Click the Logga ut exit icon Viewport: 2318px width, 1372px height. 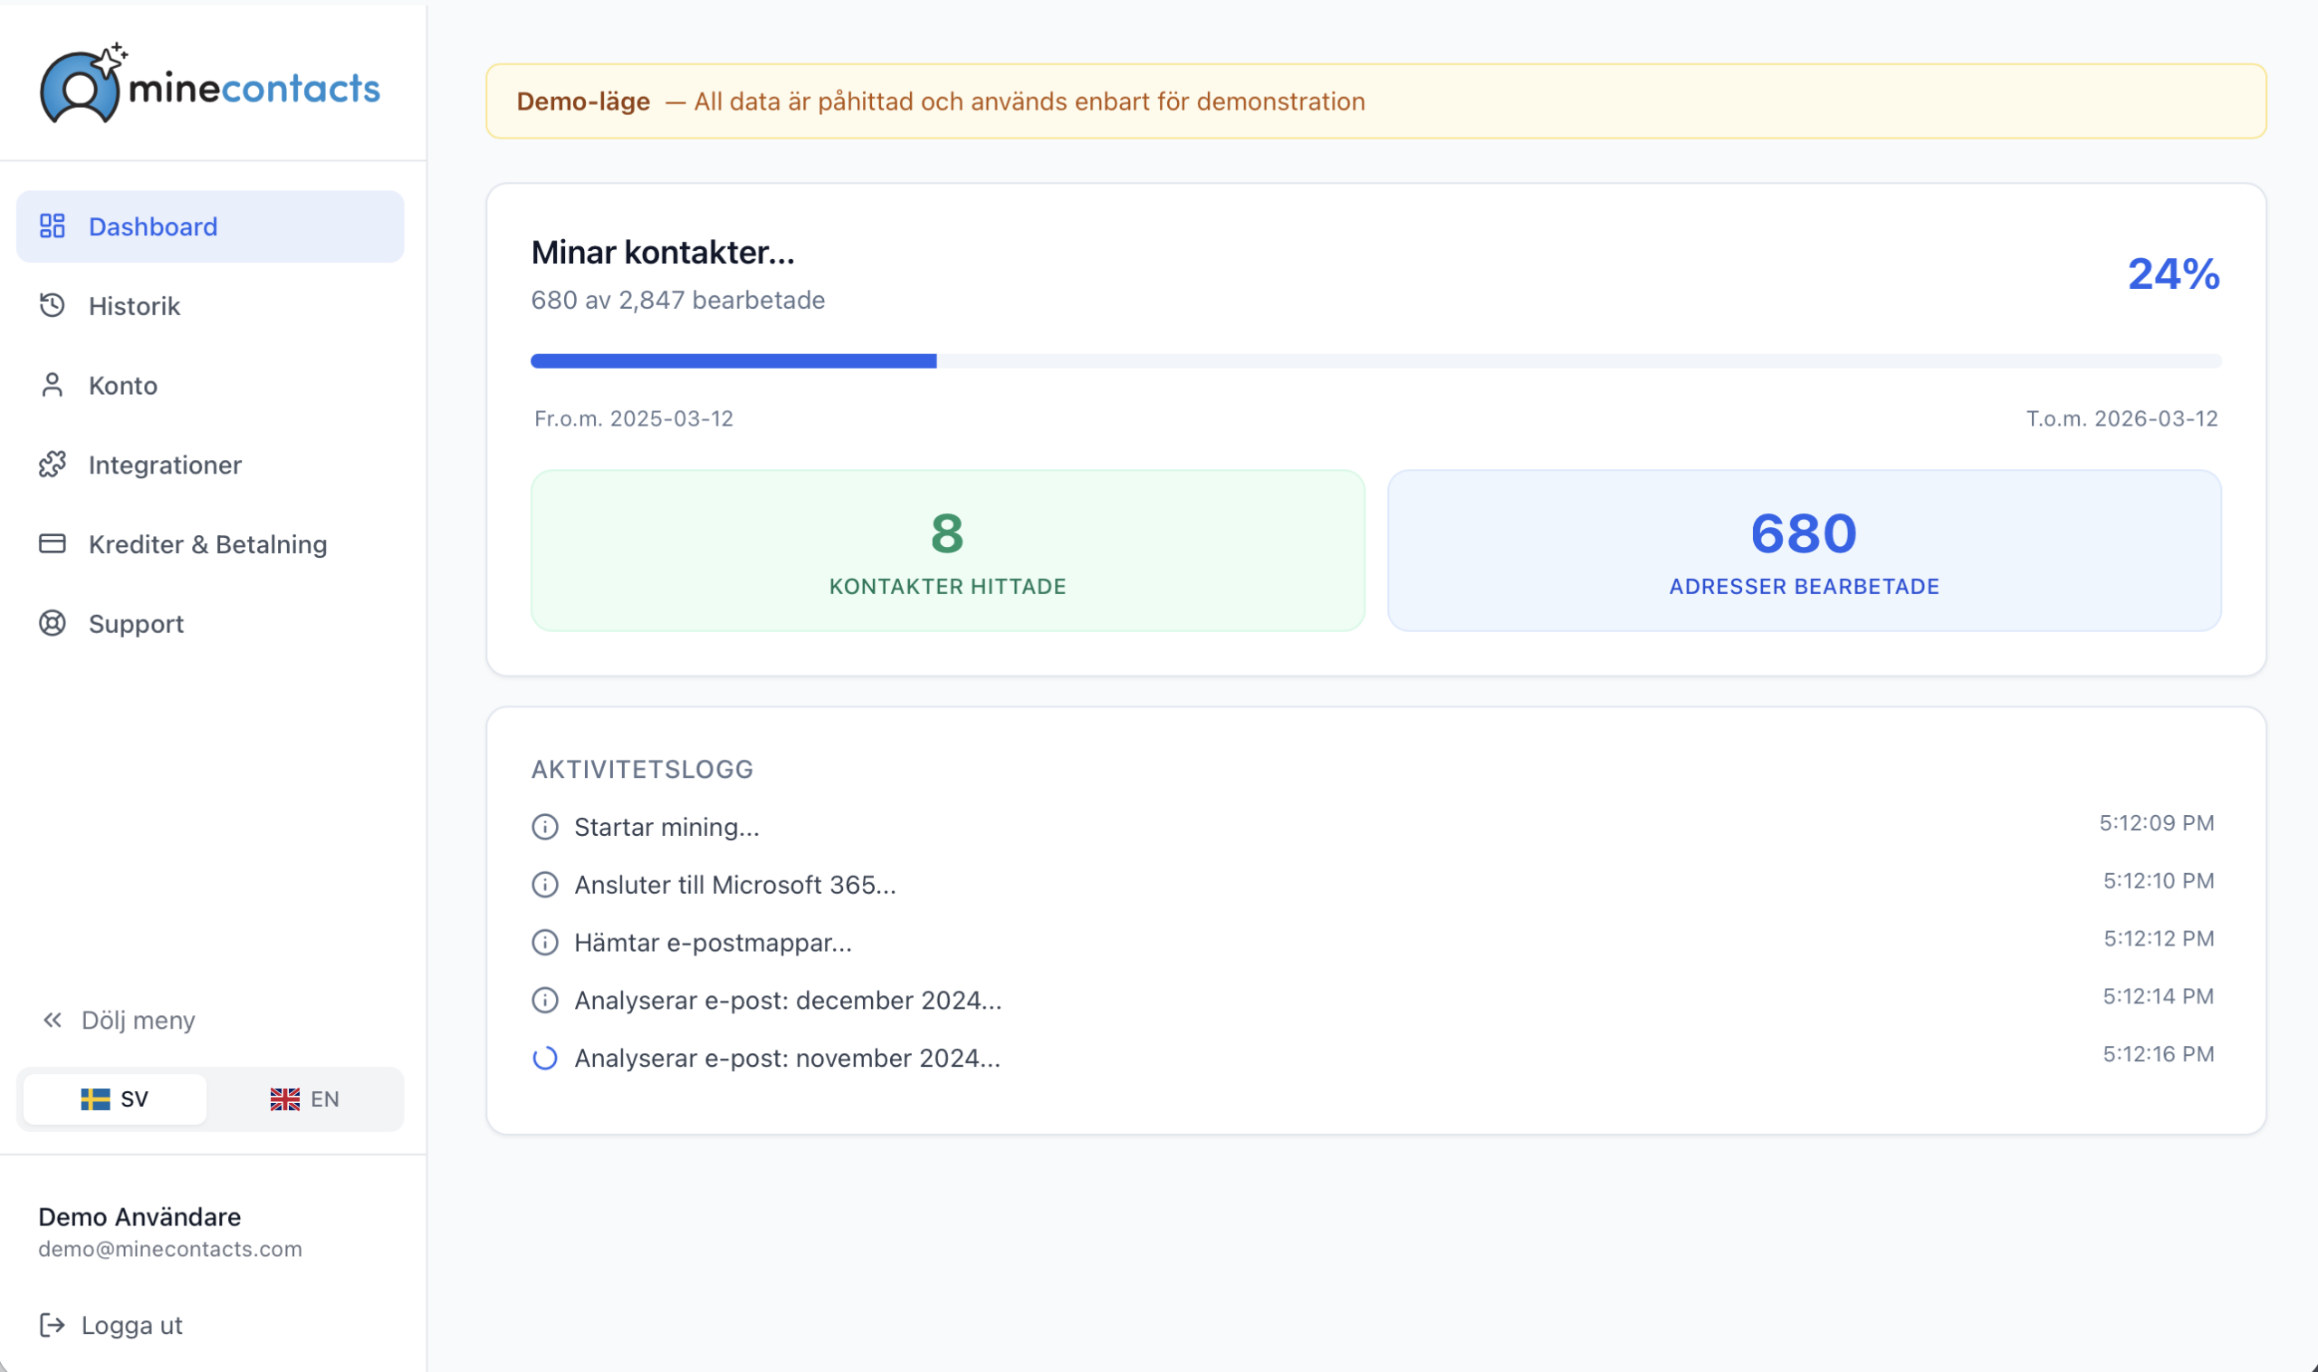click(x=53, y=1325)
